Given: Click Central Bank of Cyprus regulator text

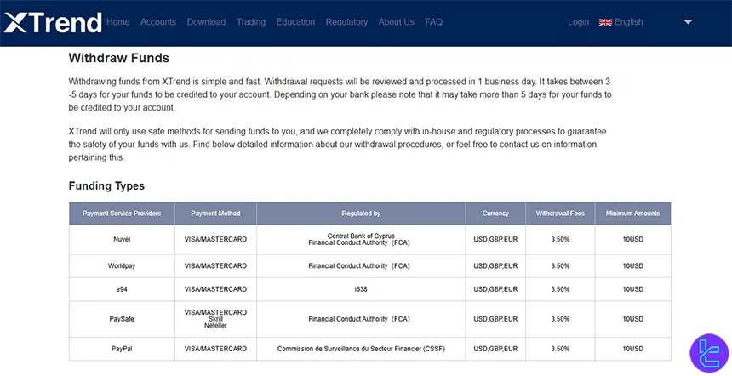Looking at the screenshot, I should coord(361,236).
